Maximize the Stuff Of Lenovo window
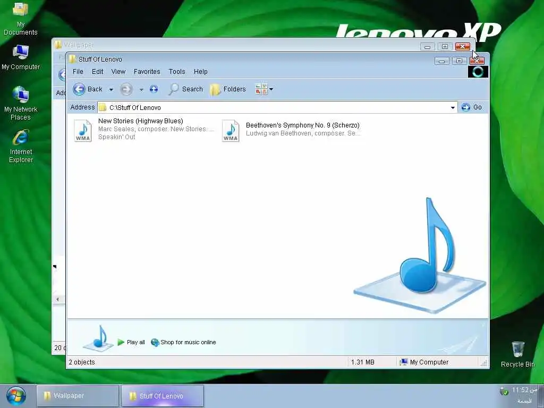Viewport: 544px width, 408px height. tap(460, 61)
